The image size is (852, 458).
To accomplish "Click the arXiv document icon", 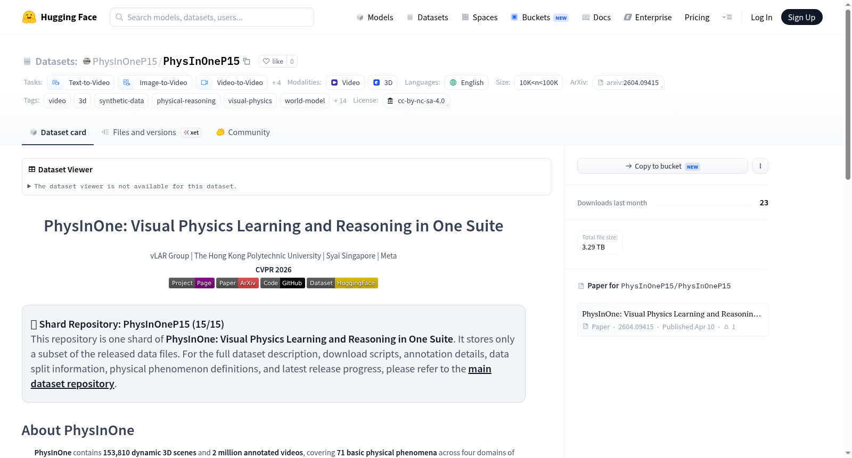I will [x=601, y=82].
